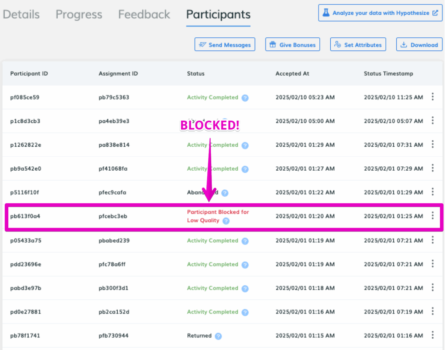Click help icon on pd0e27881 row status
The height and width of the screenshot is (350, 445).
click(245, 312)
